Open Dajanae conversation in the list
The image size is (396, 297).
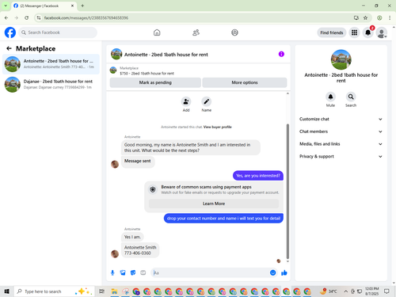point(51,85)
